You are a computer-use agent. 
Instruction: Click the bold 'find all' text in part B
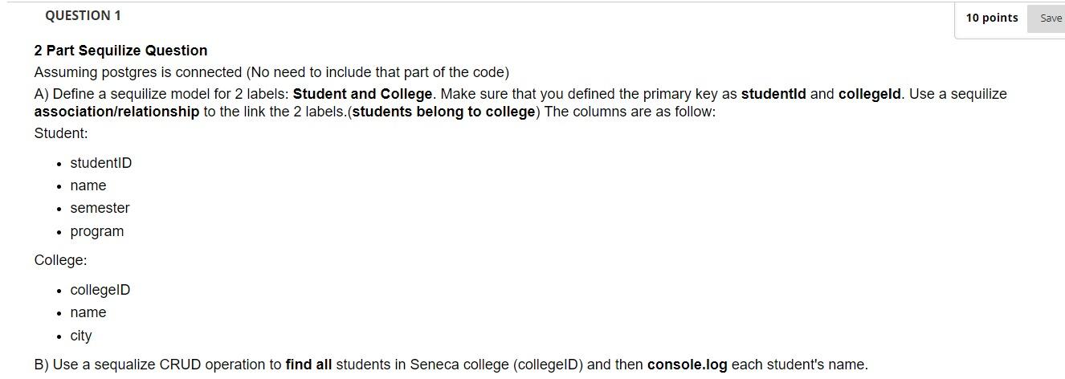308,365
